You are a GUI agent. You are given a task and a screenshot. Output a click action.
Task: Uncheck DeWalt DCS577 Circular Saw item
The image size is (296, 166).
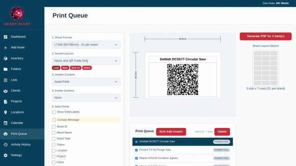pyautogui.click(x=136, y=142)
